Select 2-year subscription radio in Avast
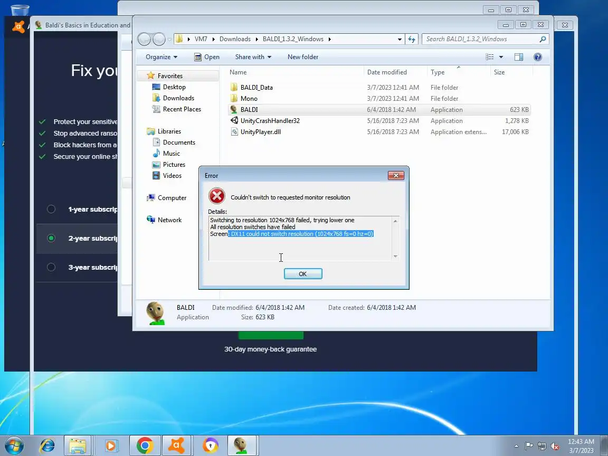608x456 pixels. tap(51, 238)
